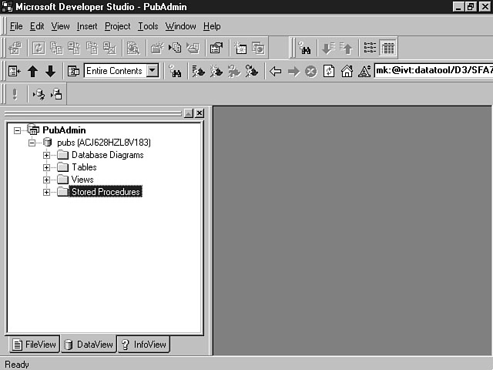The width and height of the screenshot is (493, 370).
Task: Open the Project menu
Action: click(117, 26)
